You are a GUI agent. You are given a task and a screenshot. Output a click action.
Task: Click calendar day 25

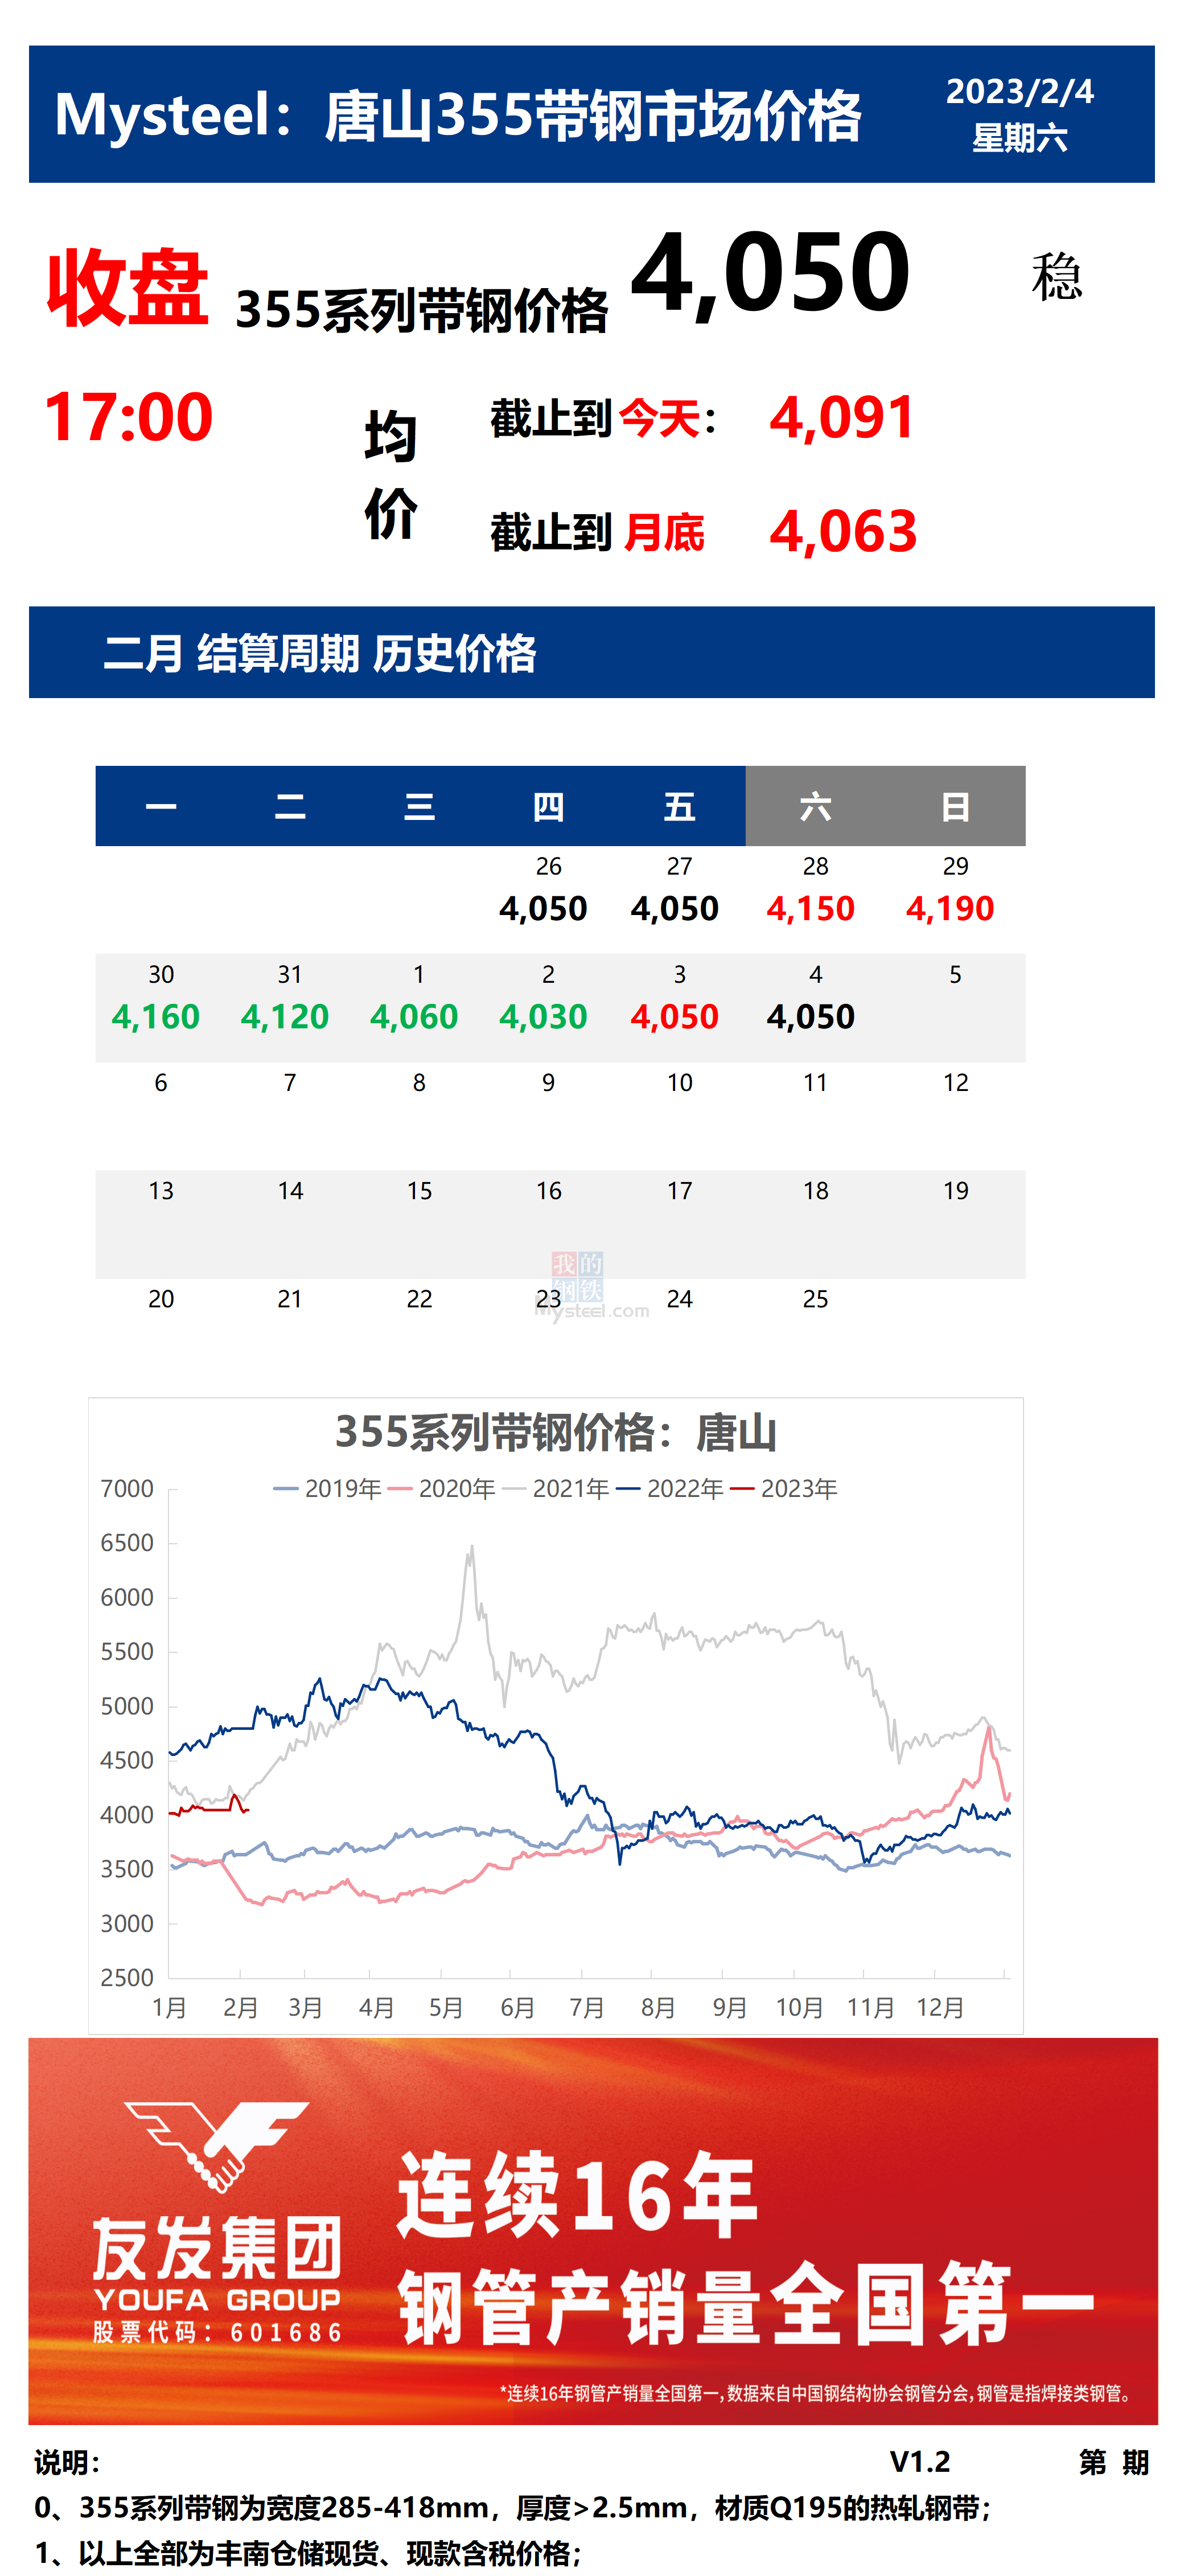point(816,1299)
